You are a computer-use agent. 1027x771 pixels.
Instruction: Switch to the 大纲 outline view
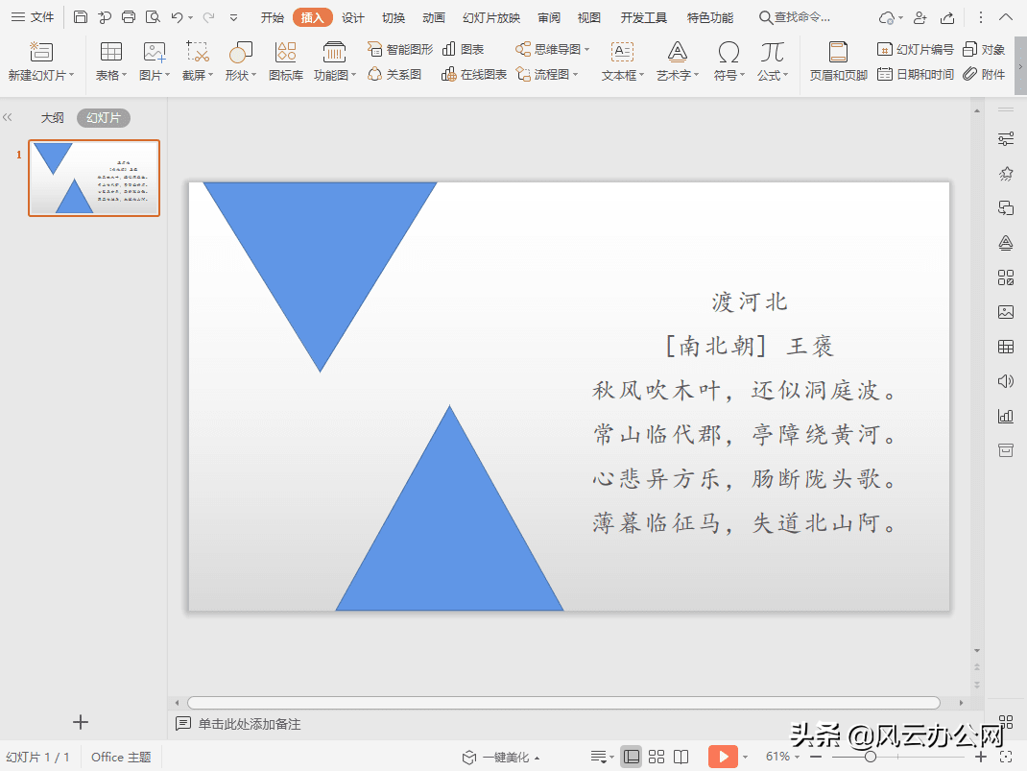pos(53,117)
